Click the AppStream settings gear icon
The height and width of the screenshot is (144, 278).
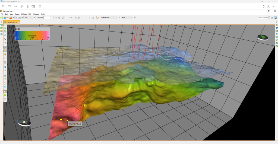coord(21,6)
